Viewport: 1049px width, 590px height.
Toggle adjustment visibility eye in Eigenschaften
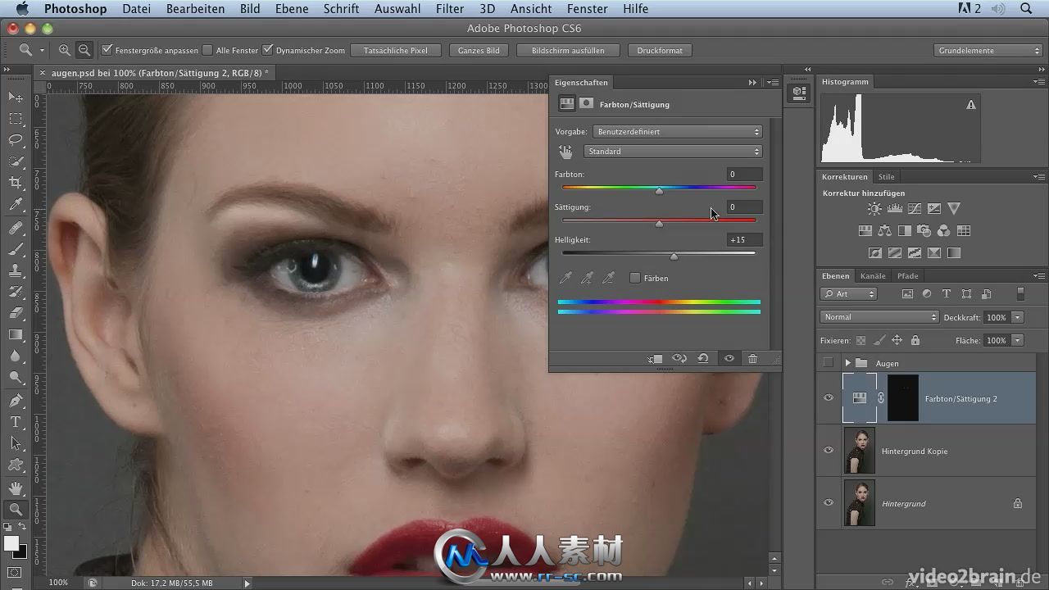pos(729,358)
